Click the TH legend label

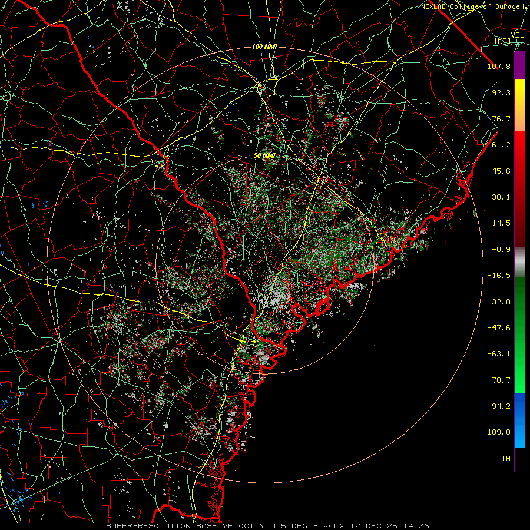[x=506, y=459]
